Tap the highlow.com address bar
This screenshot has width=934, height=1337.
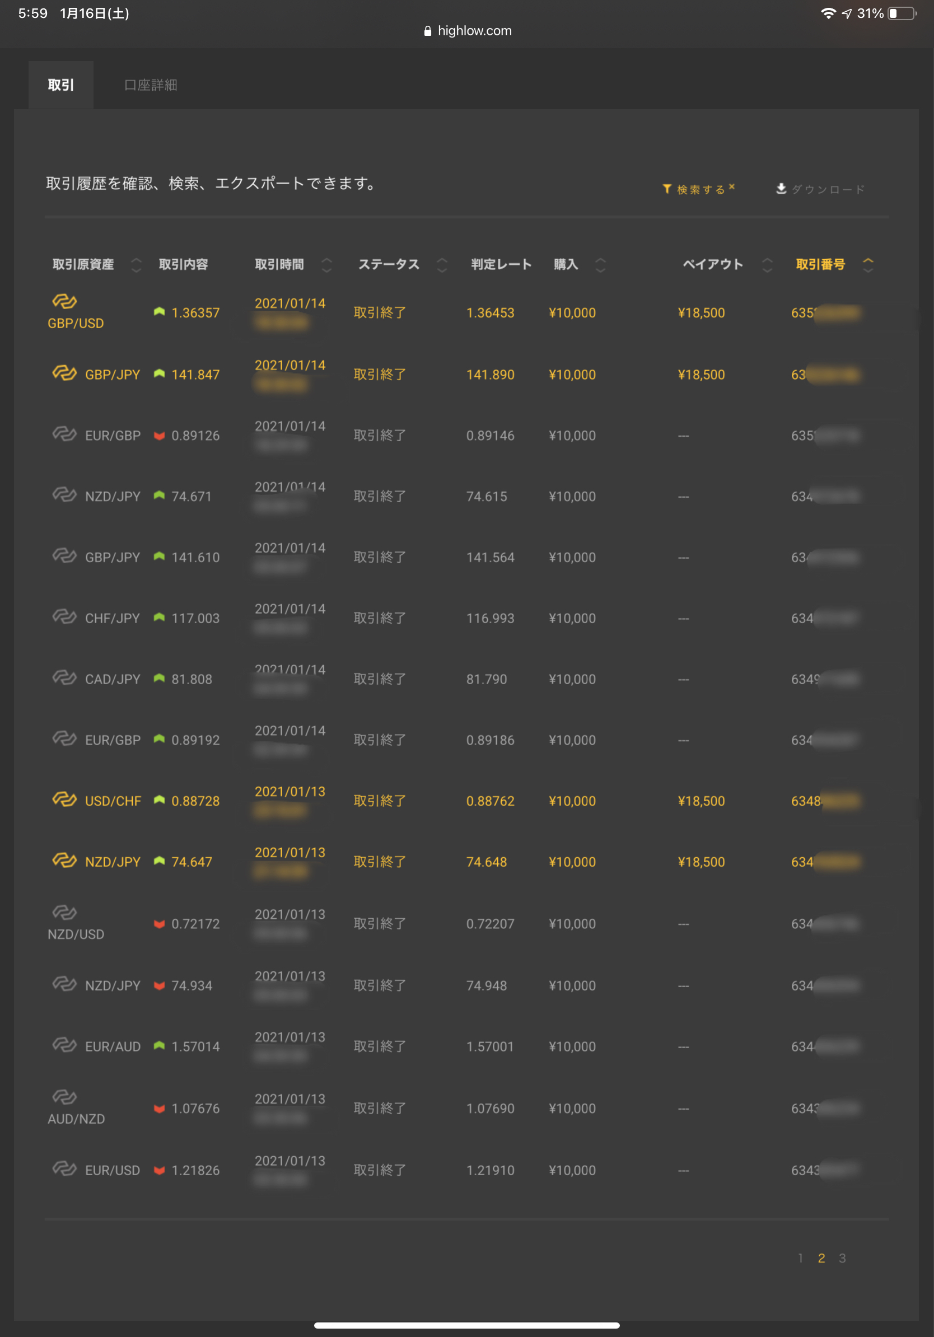click(x=468, y=31)
